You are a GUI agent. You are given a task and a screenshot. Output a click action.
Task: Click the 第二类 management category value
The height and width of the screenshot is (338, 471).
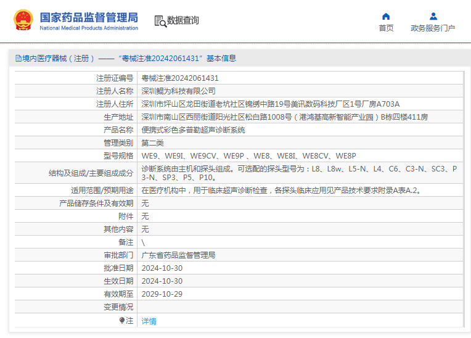click(153, 142)
